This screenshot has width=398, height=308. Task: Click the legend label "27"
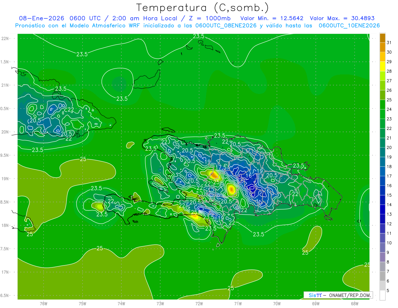[389, 81]
